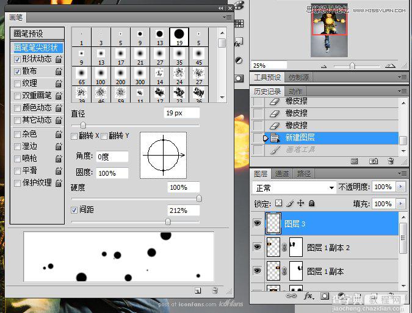
Task: Click the 间距 spacing value field
Action: [183, 210]
